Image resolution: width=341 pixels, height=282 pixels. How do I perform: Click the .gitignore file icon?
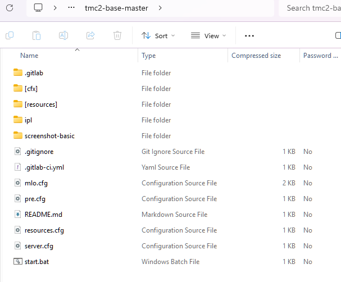click(x=17, y=151)
